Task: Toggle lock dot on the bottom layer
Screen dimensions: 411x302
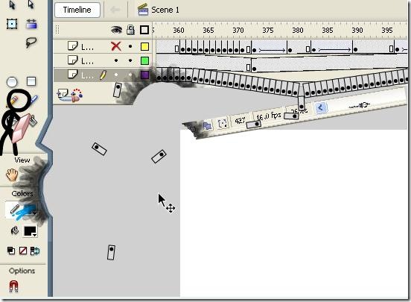Action: (x=130, y=75)
